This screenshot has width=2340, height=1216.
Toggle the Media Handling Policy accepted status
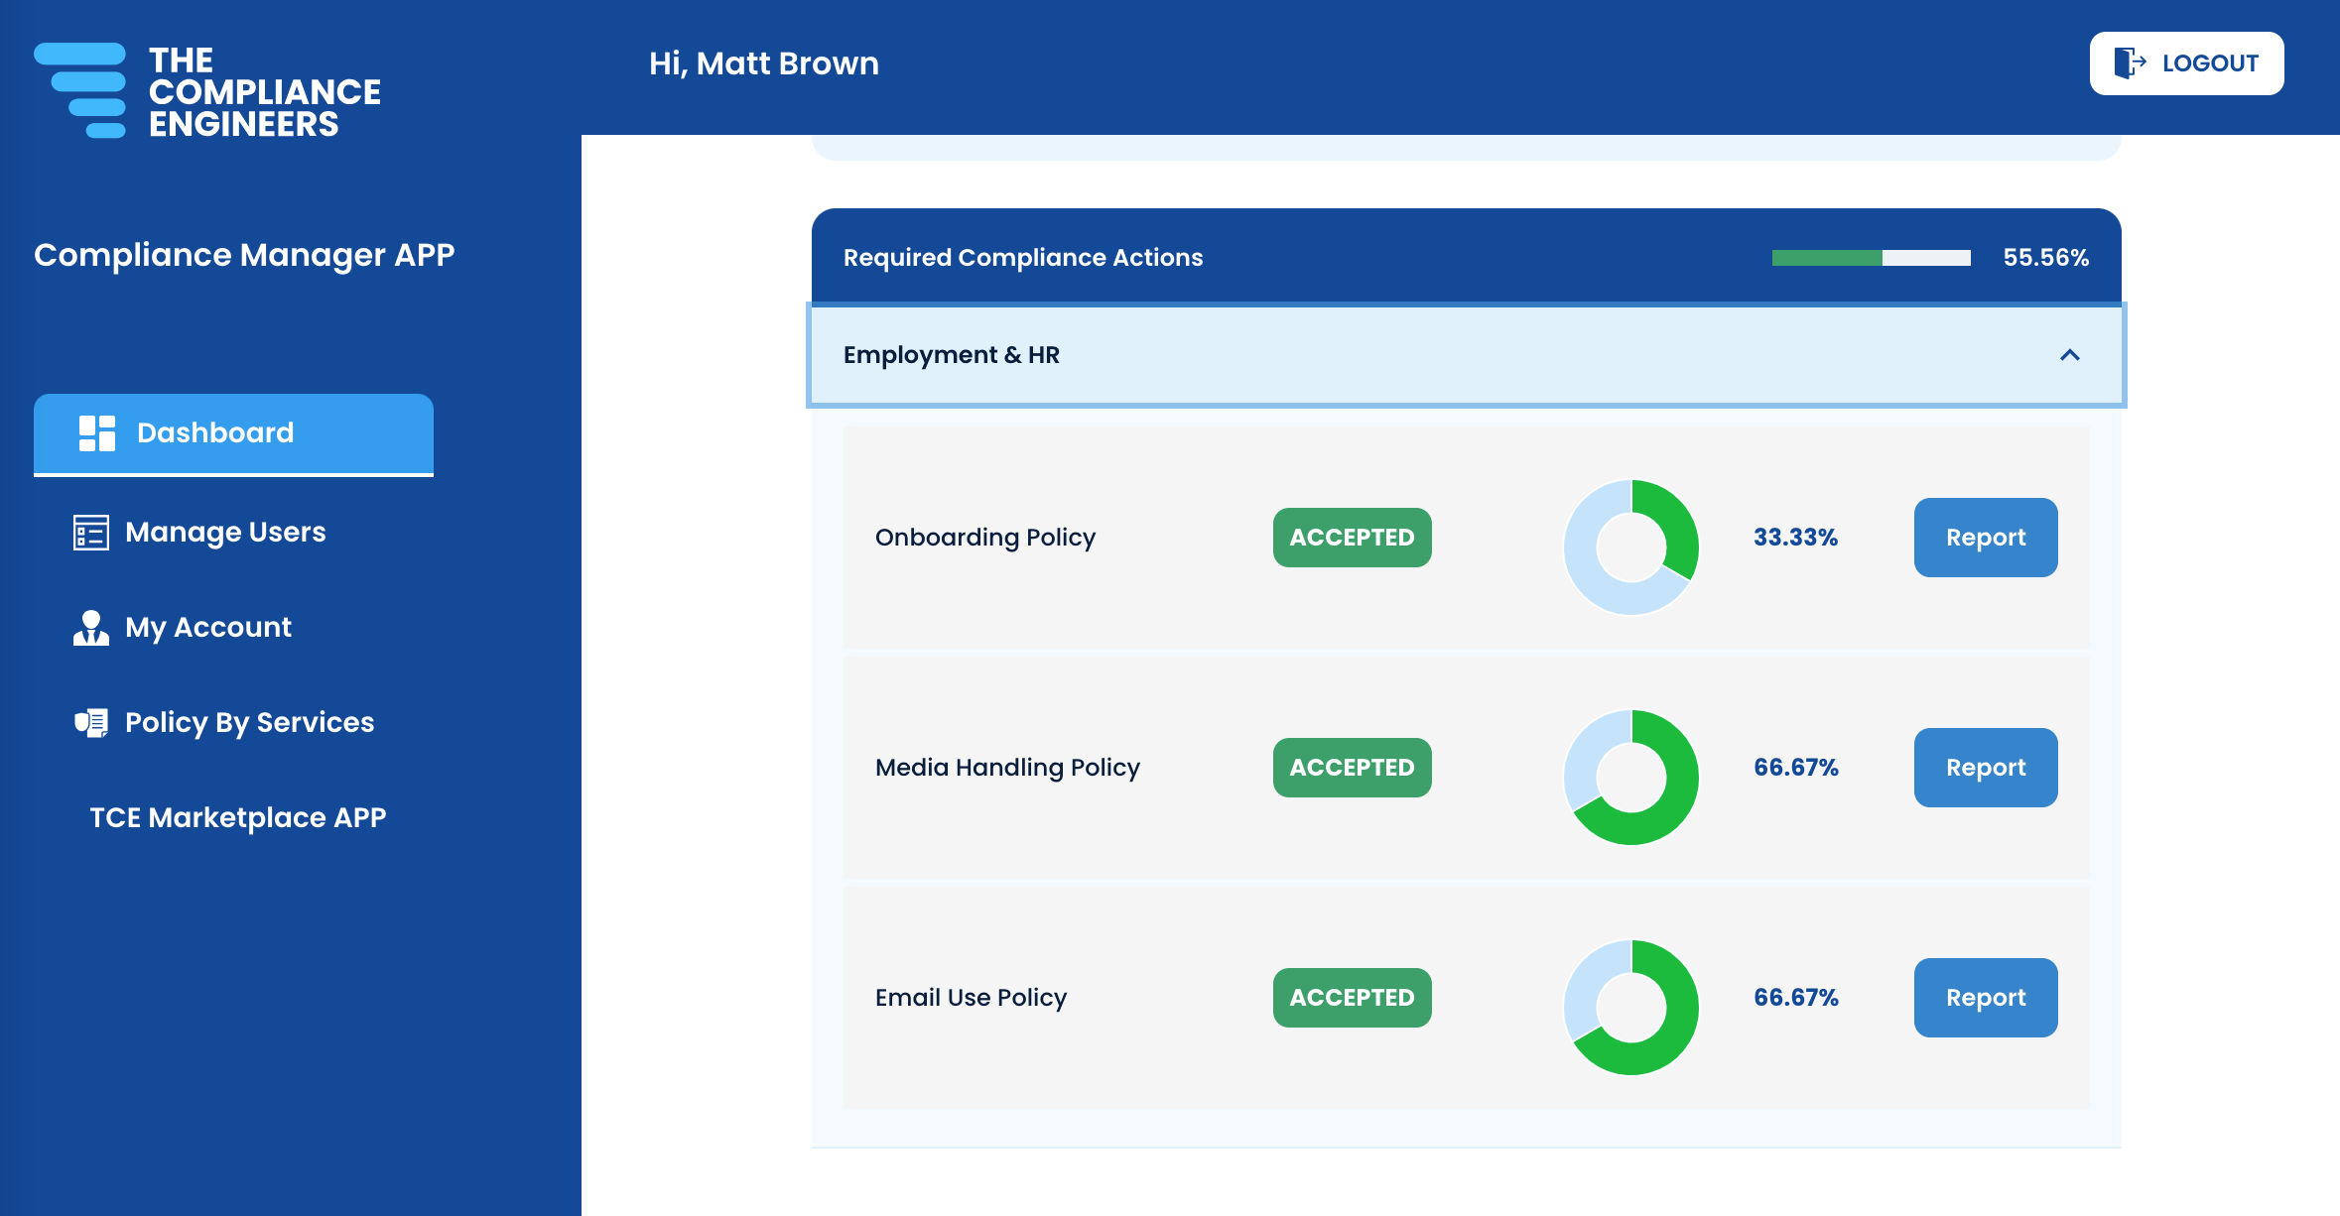click(x=1351, y=768)
